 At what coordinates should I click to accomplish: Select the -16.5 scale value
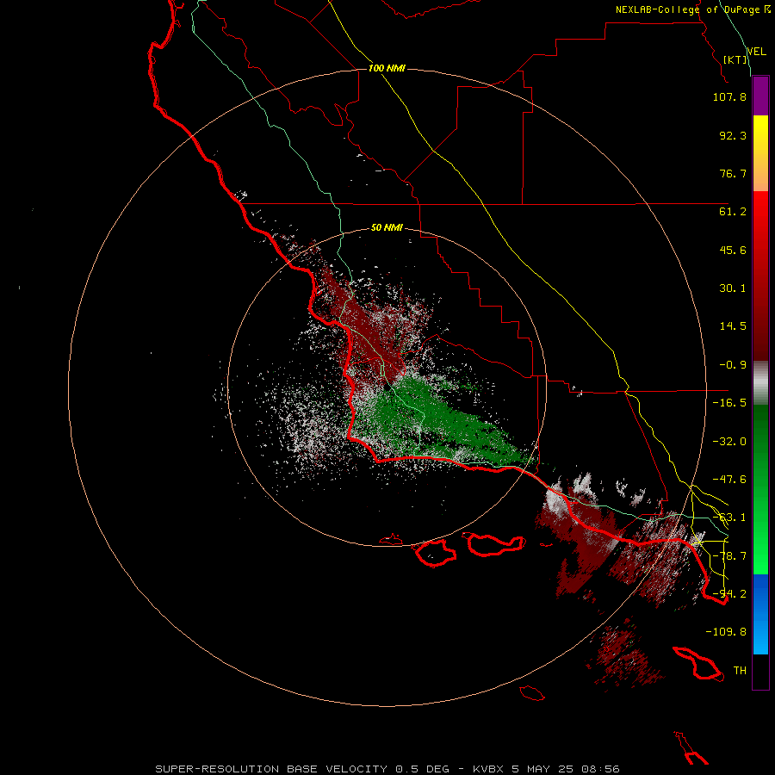tap(729, 403)
